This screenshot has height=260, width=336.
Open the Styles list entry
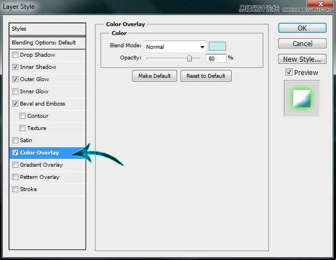(48, 29)
